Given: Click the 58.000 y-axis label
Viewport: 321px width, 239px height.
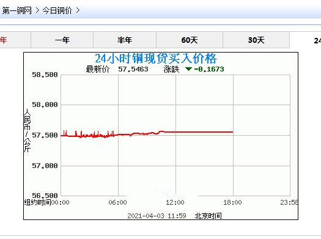Looking at the screenshot, I should point(45,105).
